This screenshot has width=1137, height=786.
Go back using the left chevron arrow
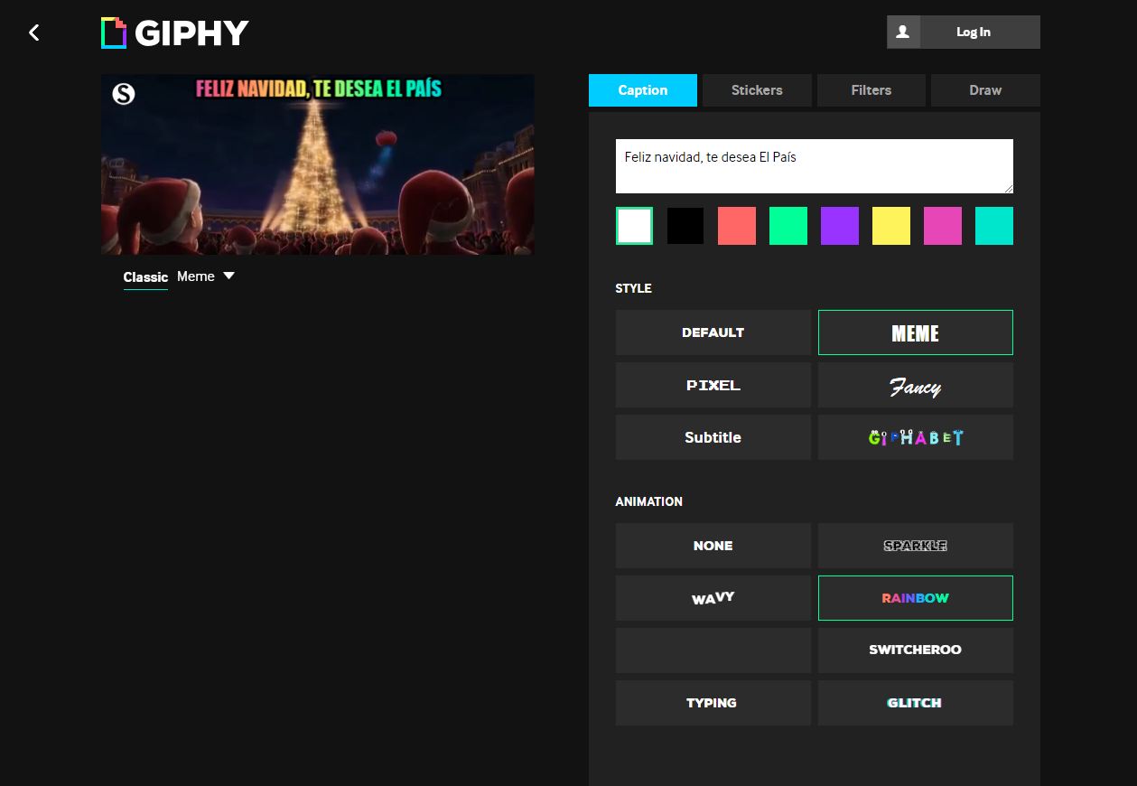34,33
